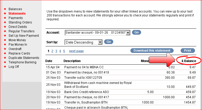Click the arrow bullet next to Payments
Screen dimensions: 202x110
tap(5, 18)
